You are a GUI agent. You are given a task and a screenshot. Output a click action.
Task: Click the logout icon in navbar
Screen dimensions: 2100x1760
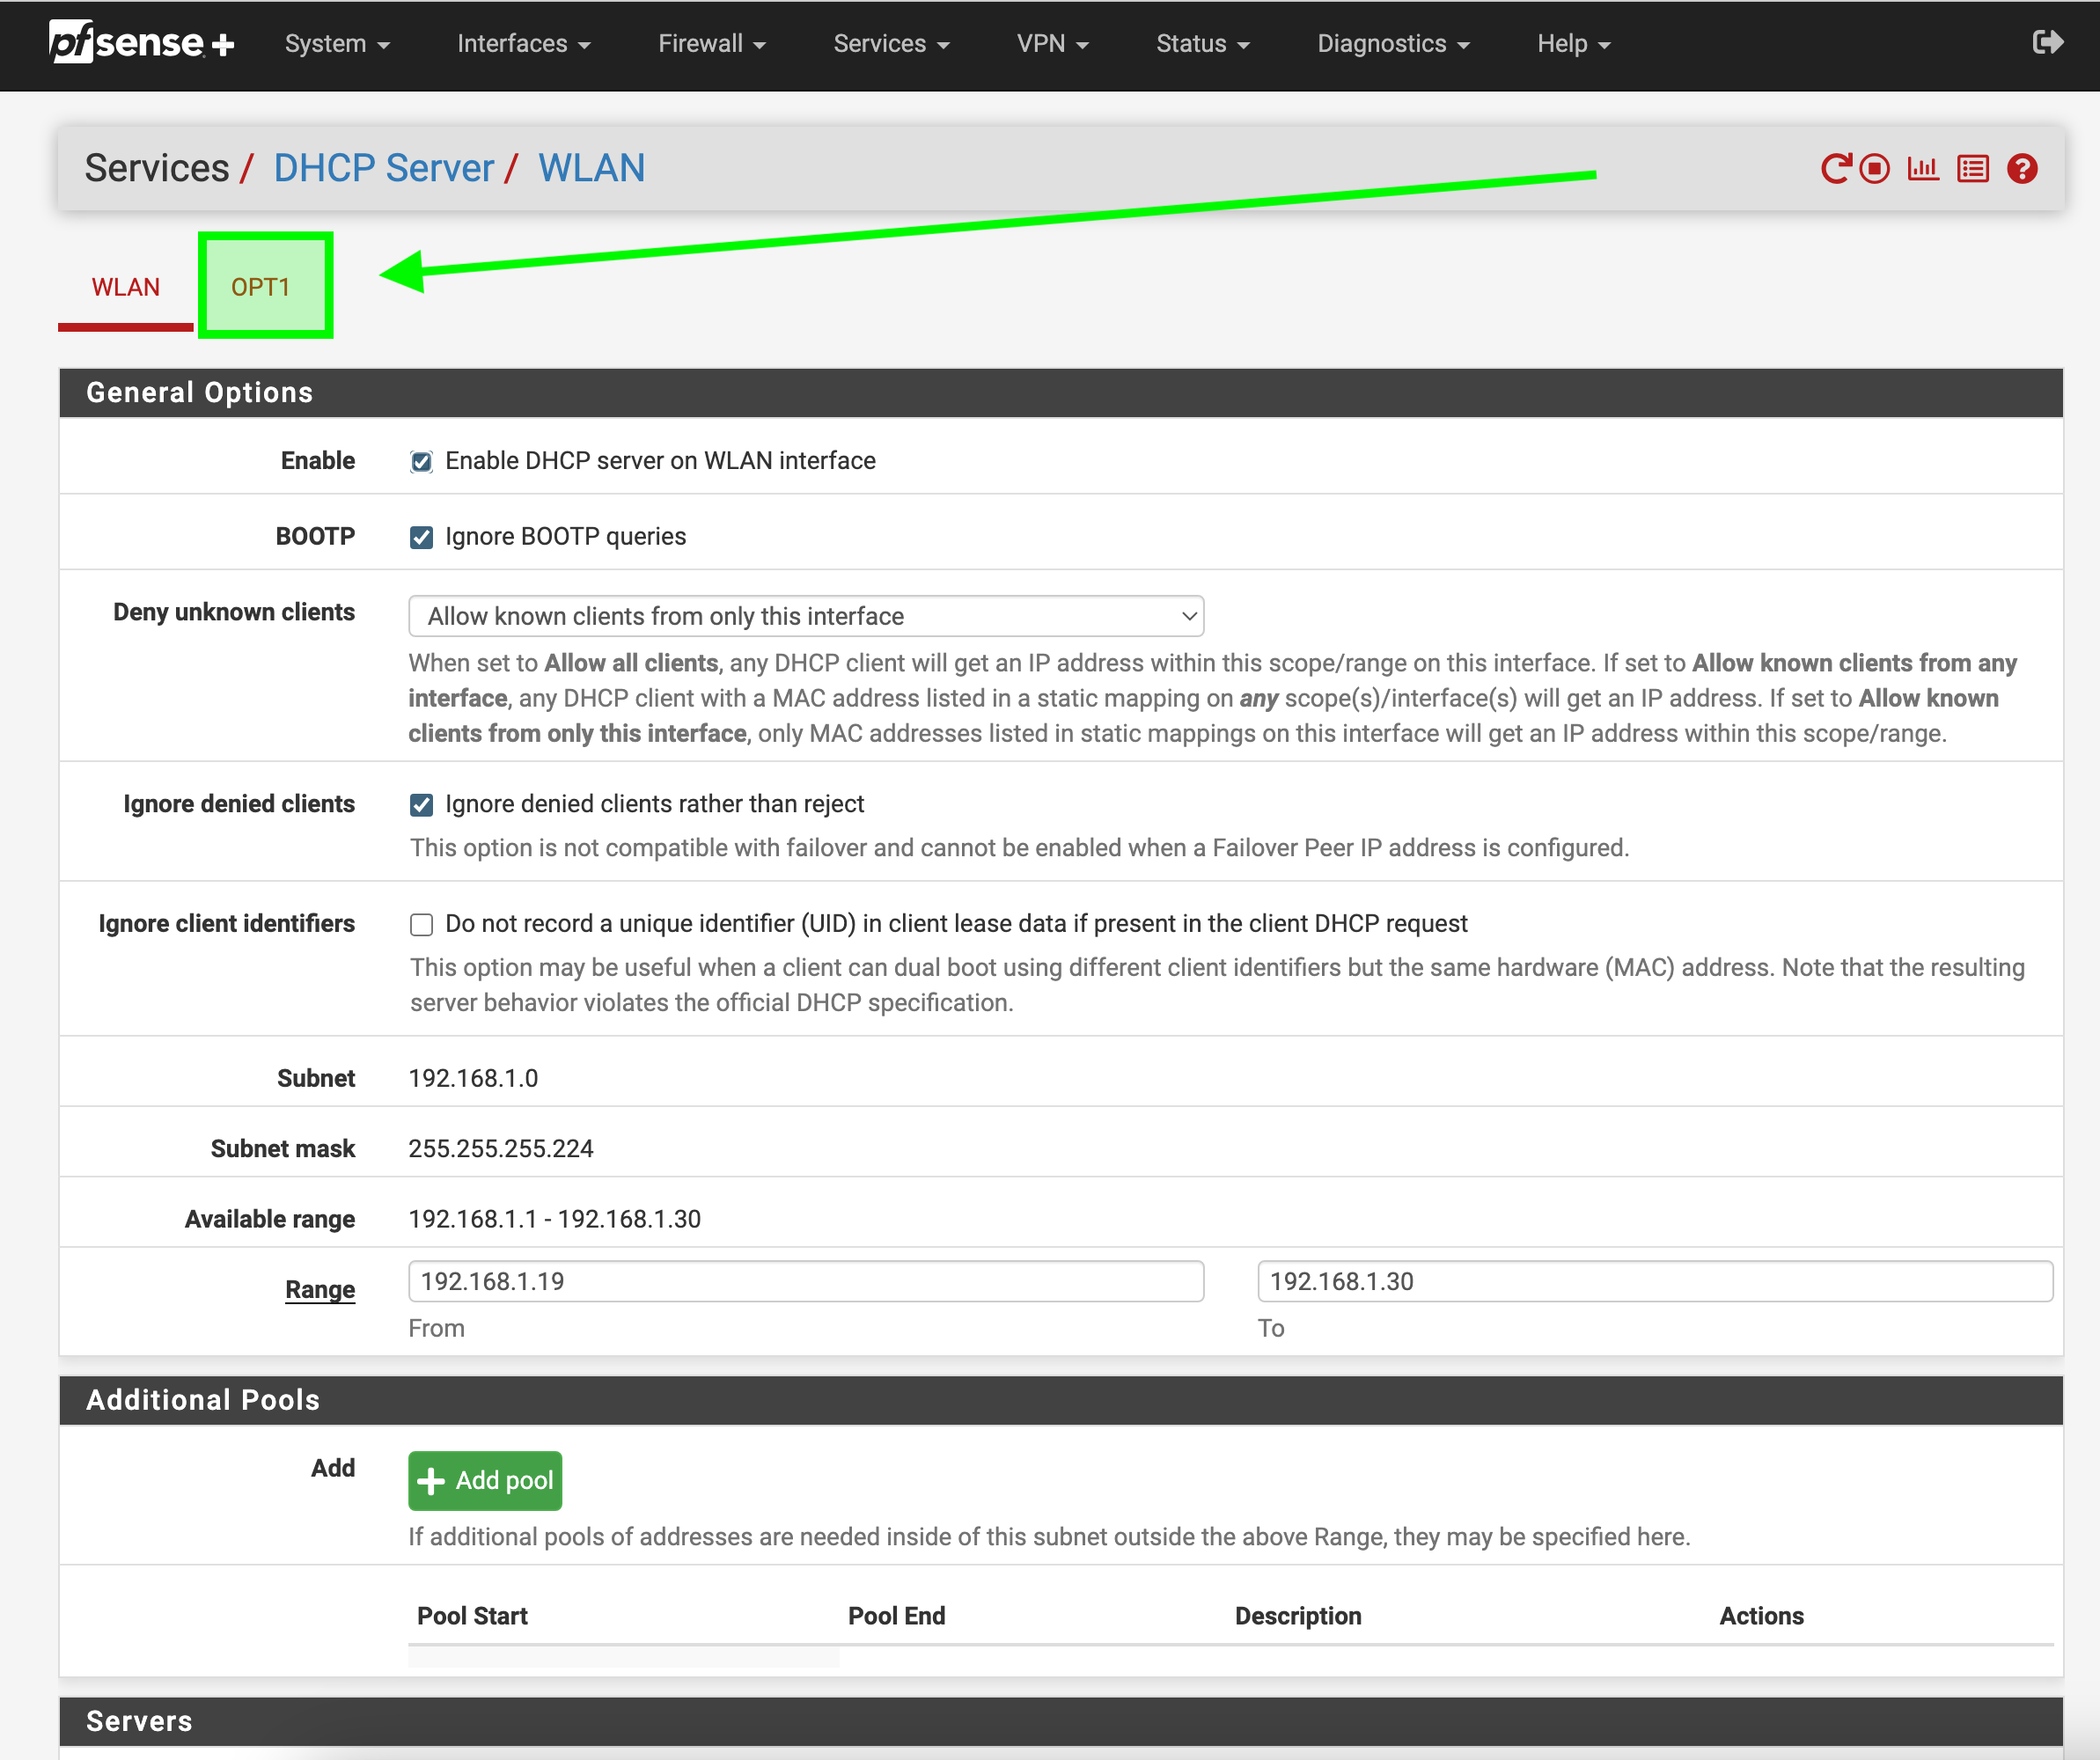point(2047,42)
